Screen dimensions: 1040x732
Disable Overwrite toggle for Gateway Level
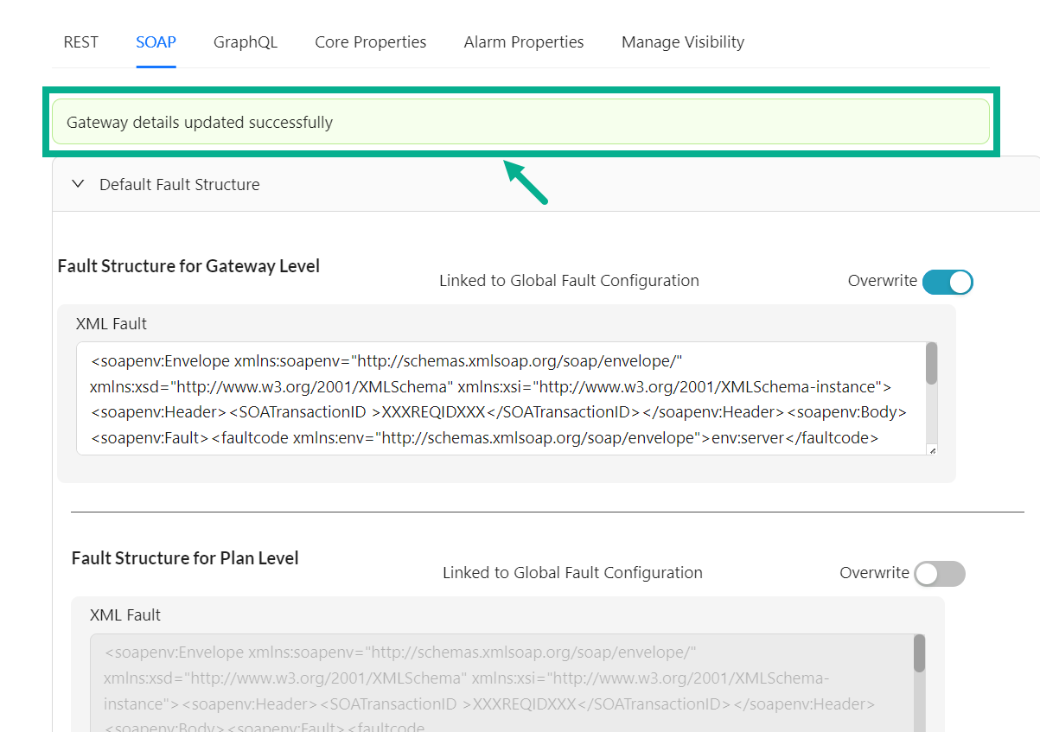pyautogui.click(x=947, y=282)
